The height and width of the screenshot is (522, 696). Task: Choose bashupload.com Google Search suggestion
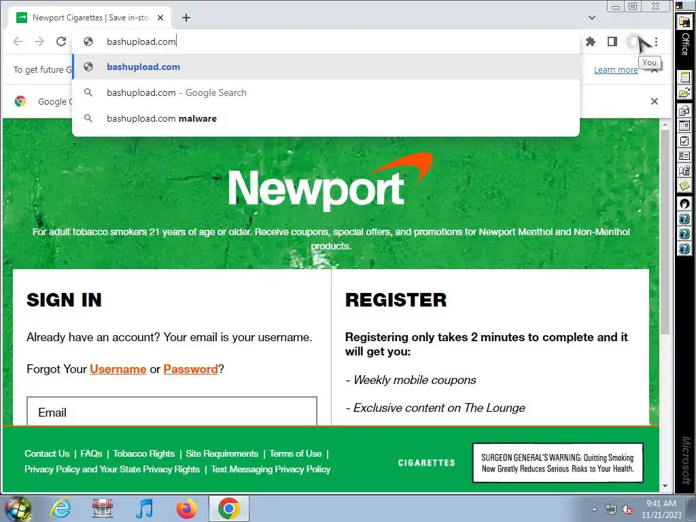tap(326, 92)
